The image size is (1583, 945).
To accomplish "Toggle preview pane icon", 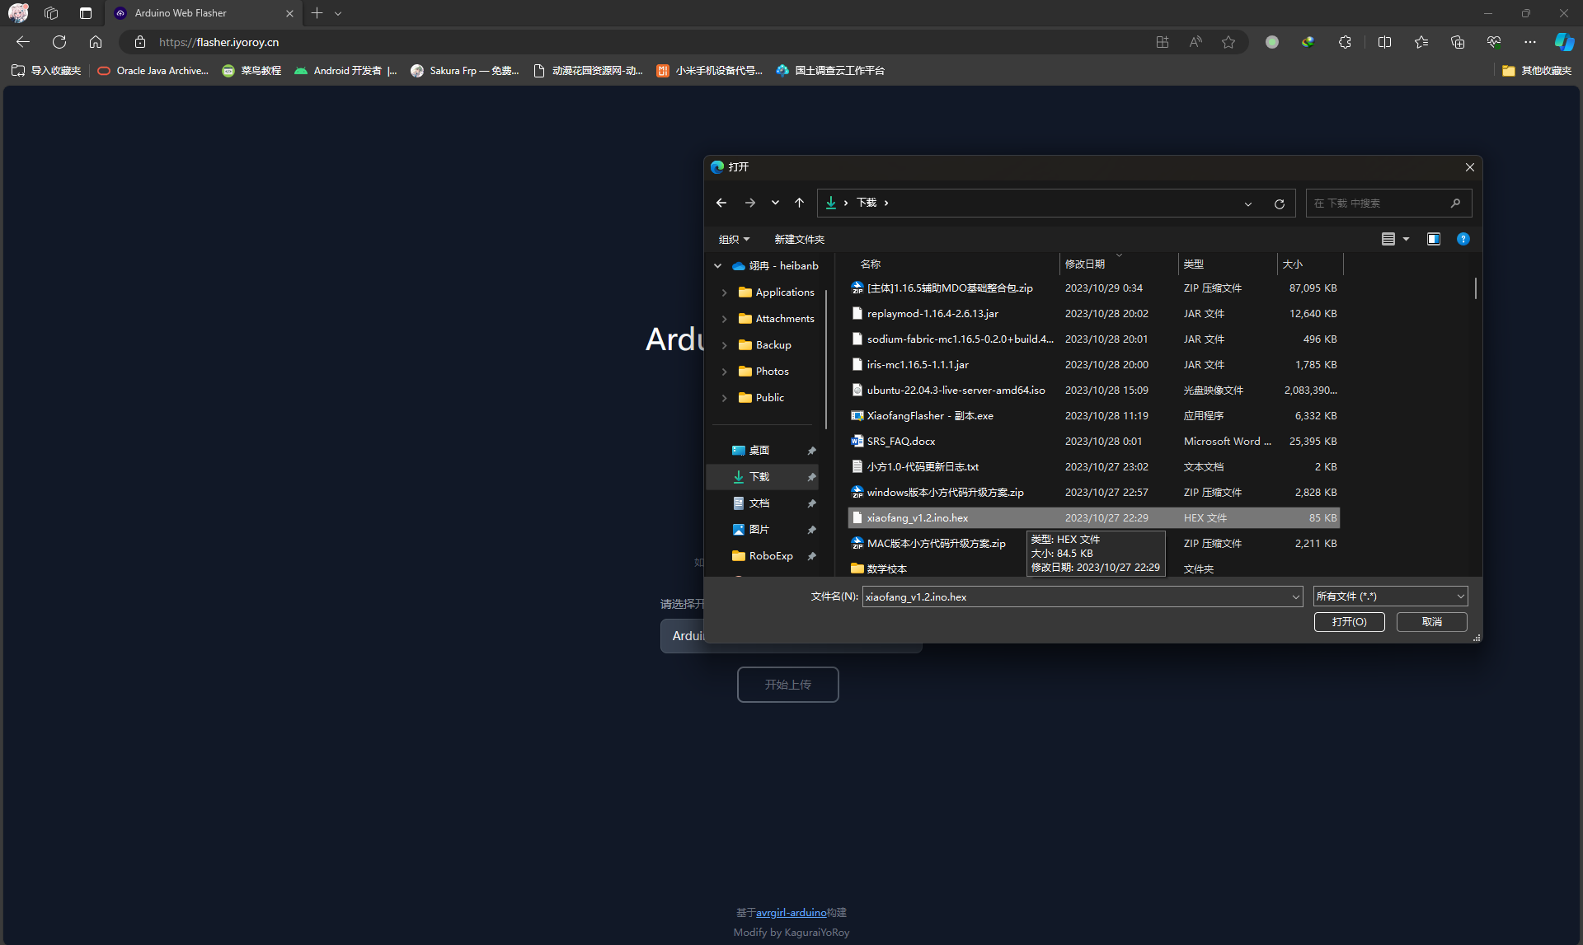I will tap(1434, 239).
